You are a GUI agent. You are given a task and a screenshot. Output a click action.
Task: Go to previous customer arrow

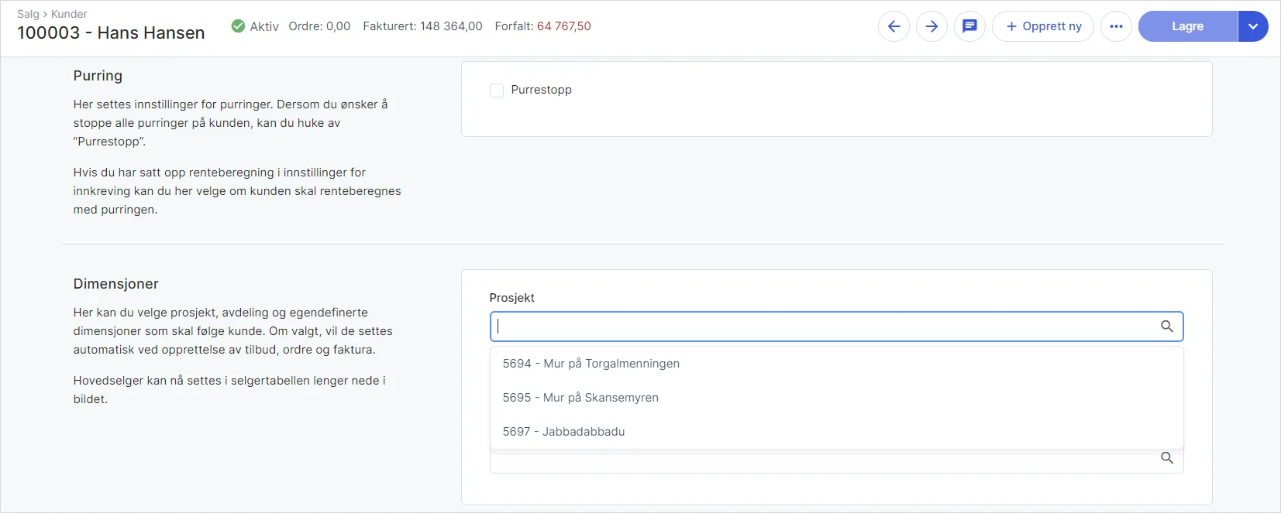(894, 26)
